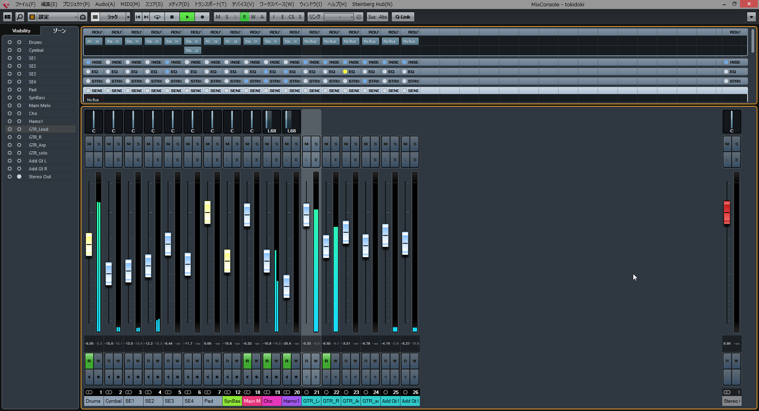The width and height of the screenshot is (759, 411).
Task: Open the Audio(A) menu
Action: (105, 4)
